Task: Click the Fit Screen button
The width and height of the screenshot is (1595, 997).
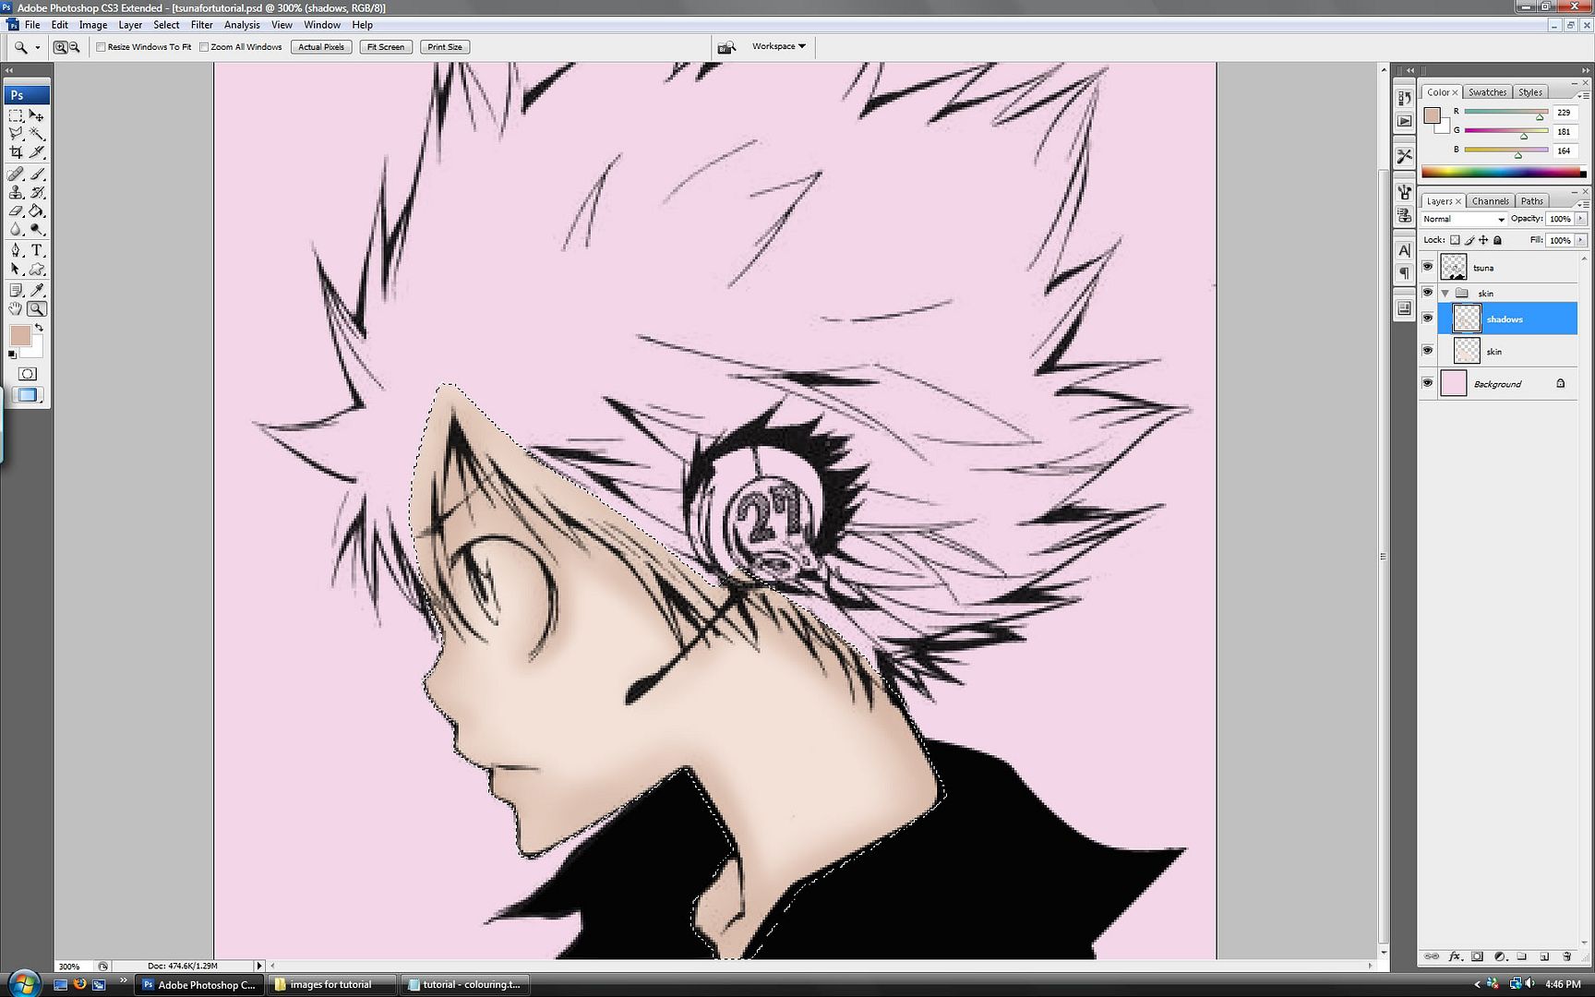Action: pos(386,47)
